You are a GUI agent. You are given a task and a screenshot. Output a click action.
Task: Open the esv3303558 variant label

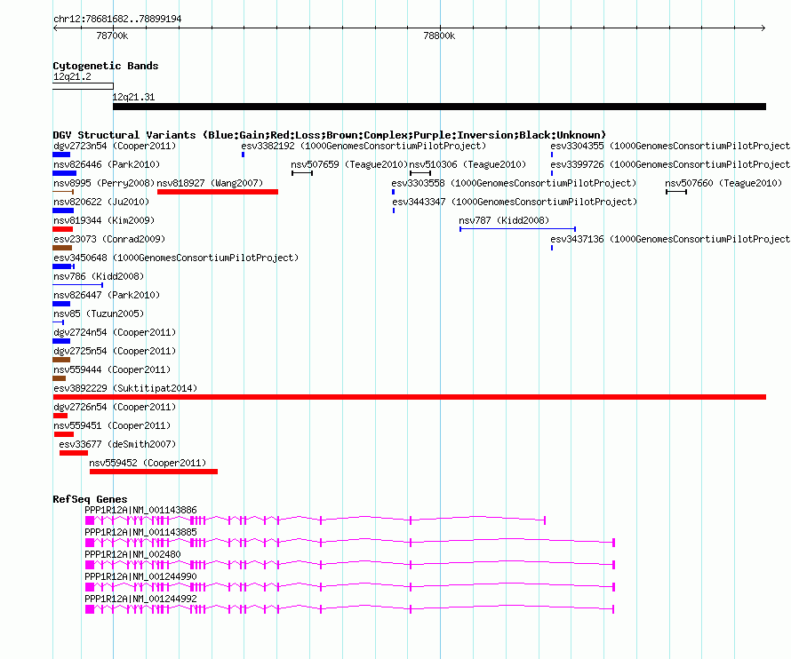(514, 183)
